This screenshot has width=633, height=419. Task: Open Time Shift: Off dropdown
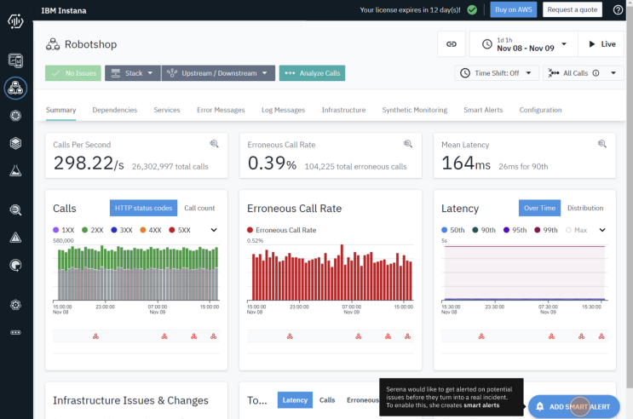tap(497, 73)
